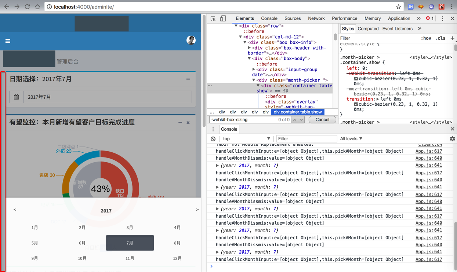
Task: Show more Styles pane tabs with >>
Action: (x=420, y=29)
